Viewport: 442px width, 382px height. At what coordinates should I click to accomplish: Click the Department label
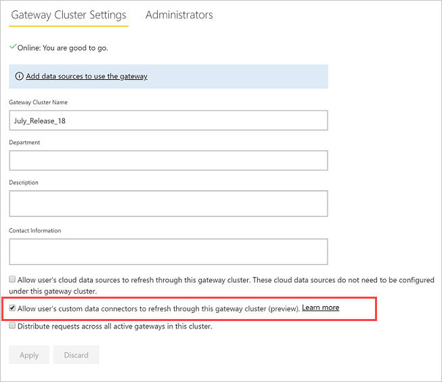pyautogui.click(x=24, y=142)
